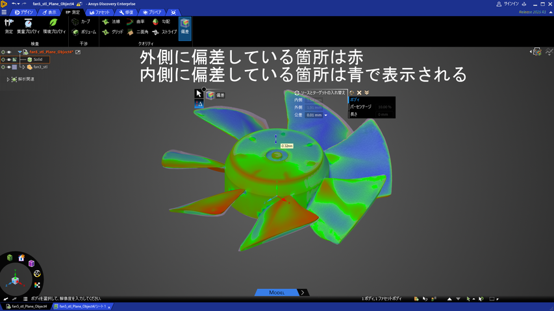Click the home view icon on view wheel
This screenshot has height=311, width=554.
[x=21, y=258]
